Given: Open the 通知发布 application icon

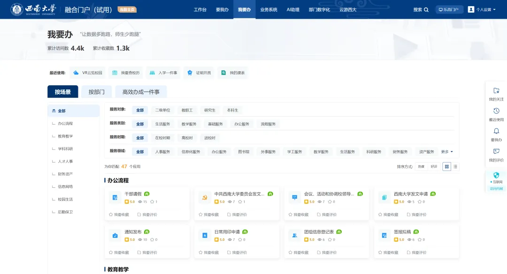Looking at the screenshot, I should (x=115, y=236).
